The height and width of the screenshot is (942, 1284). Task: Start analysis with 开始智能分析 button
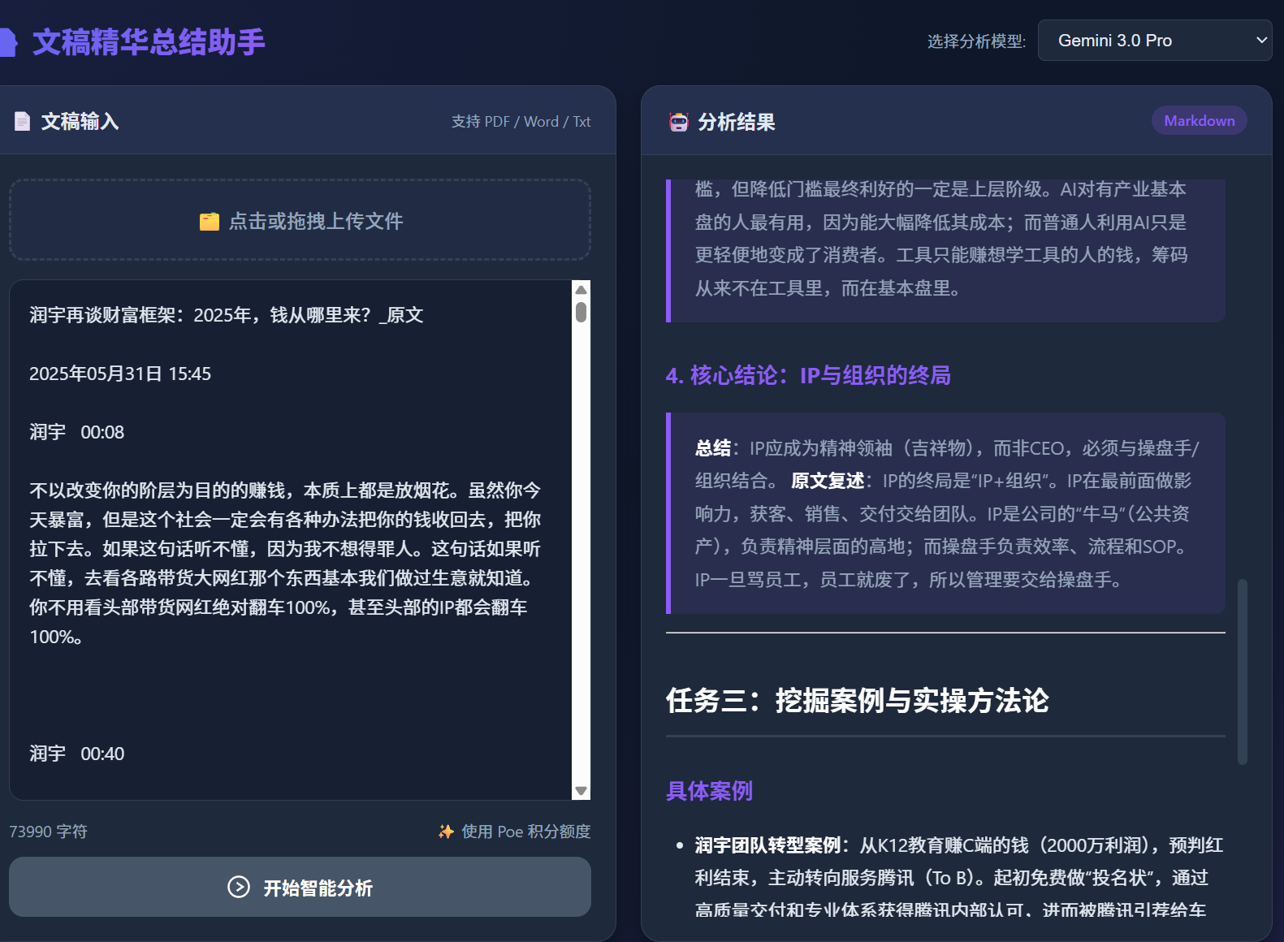(x=300, y=887)
